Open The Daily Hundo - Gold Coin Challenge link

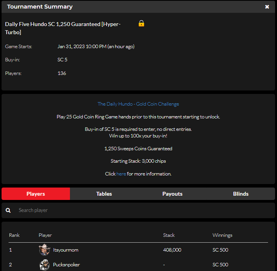point(138,104)
